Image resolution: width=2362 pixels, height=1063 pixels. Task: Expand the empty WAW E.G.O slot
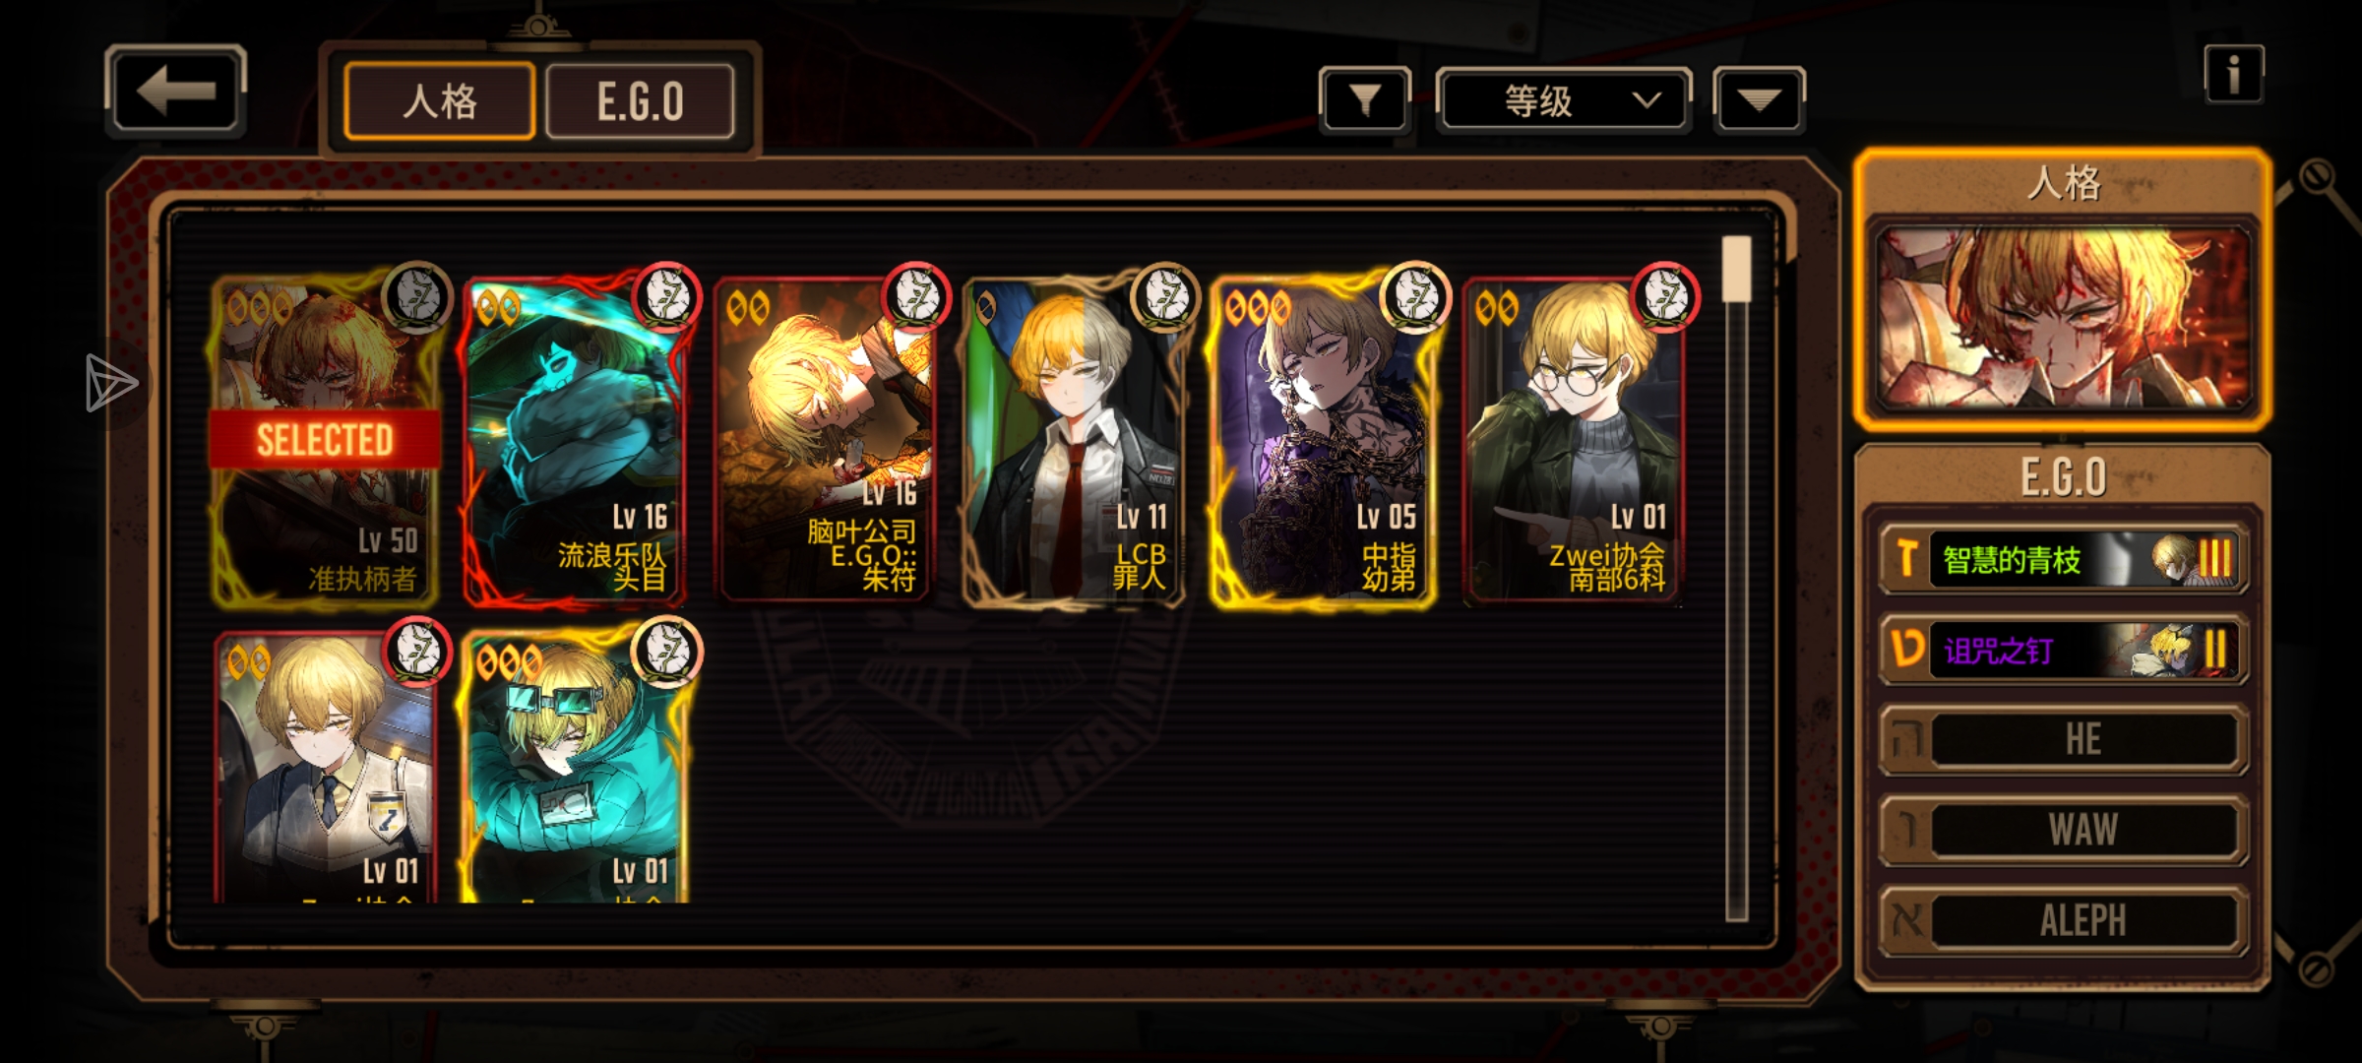coord(2065,830)
